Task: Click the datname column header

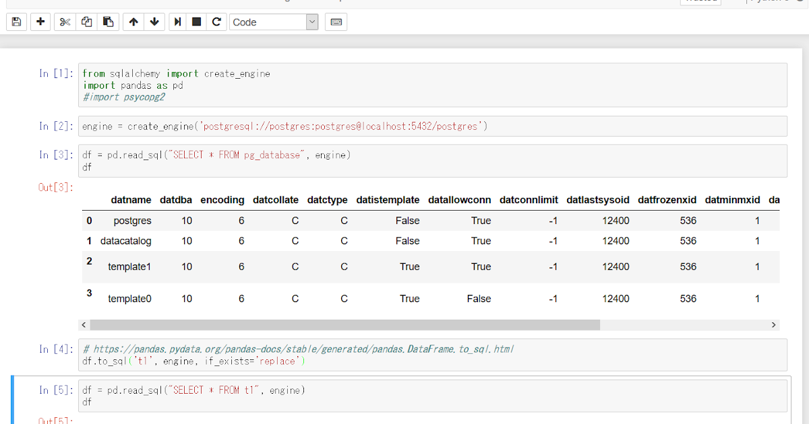Action: click(x=131, y=199)
